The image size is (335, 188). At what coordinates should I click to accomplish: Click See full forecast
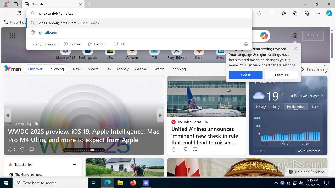309,151
